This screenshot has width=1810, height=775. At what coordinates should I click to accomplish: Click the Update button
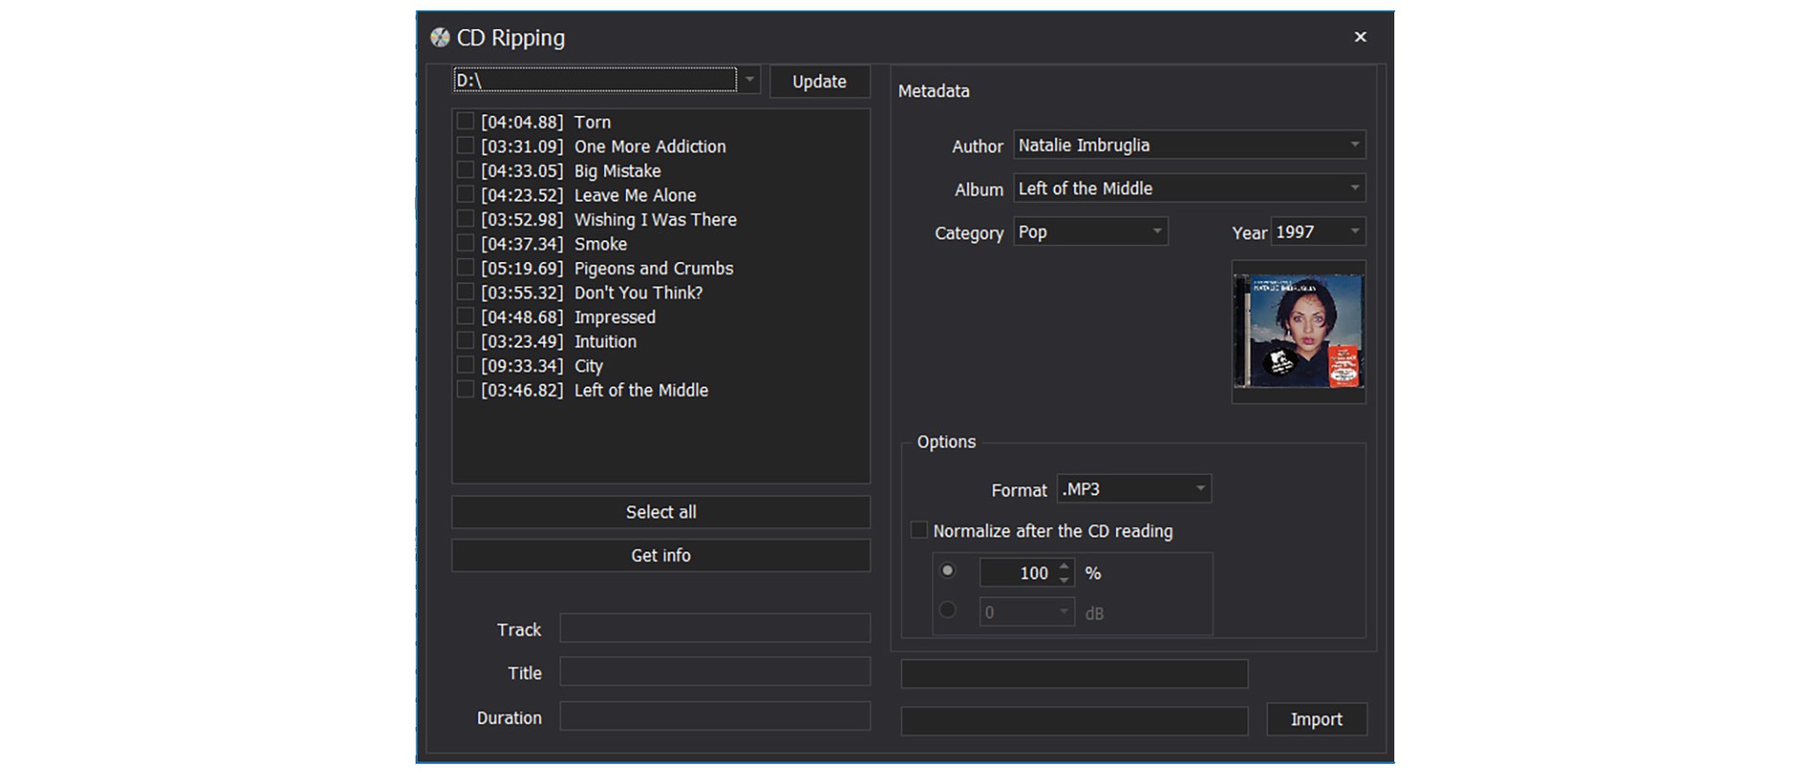pos(818,82)
